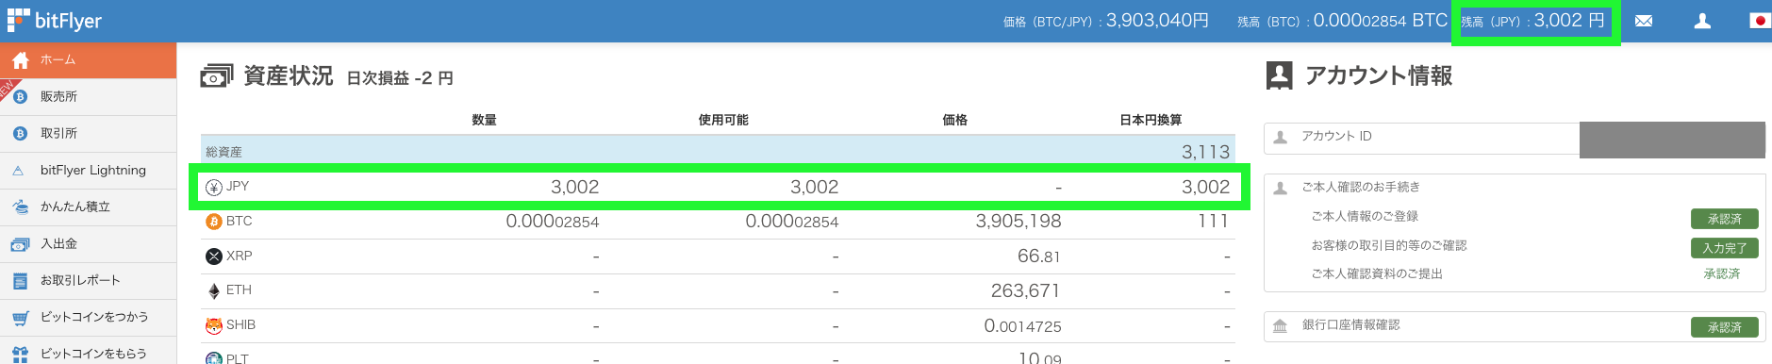1772x364 pixels.
Task: Open bitFlyer Lightning from sidebar
Action: (88, 170)
